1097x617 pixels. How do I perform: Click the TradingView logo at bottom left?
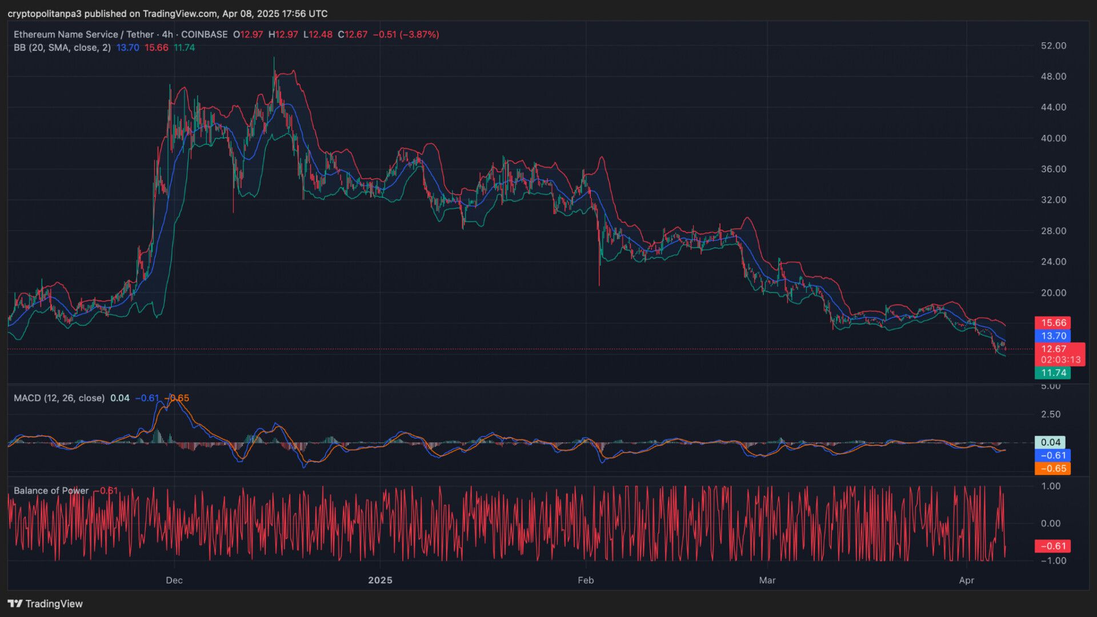(45, 604)
